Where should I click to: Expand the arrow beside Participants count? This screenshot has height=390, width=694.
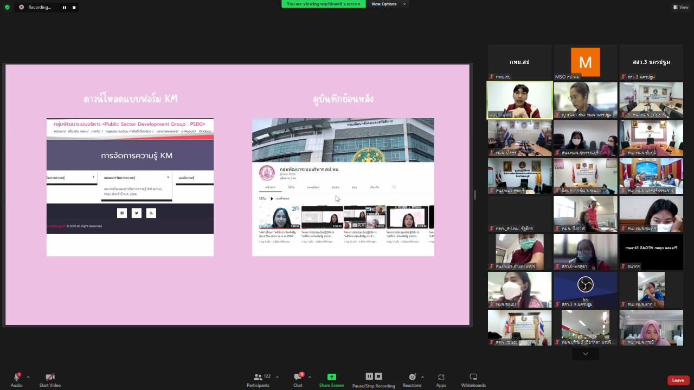(x=277, y=377)
